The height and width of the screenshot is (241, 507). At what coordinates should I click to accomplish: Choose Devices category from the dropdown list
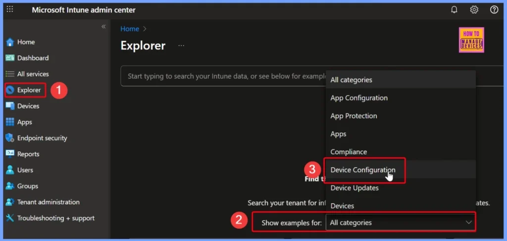401,206
